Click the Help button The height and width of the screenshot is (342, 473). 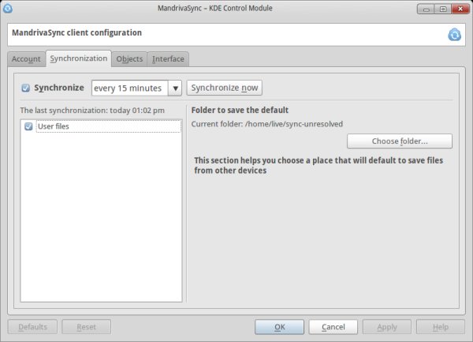click(441, 327)
